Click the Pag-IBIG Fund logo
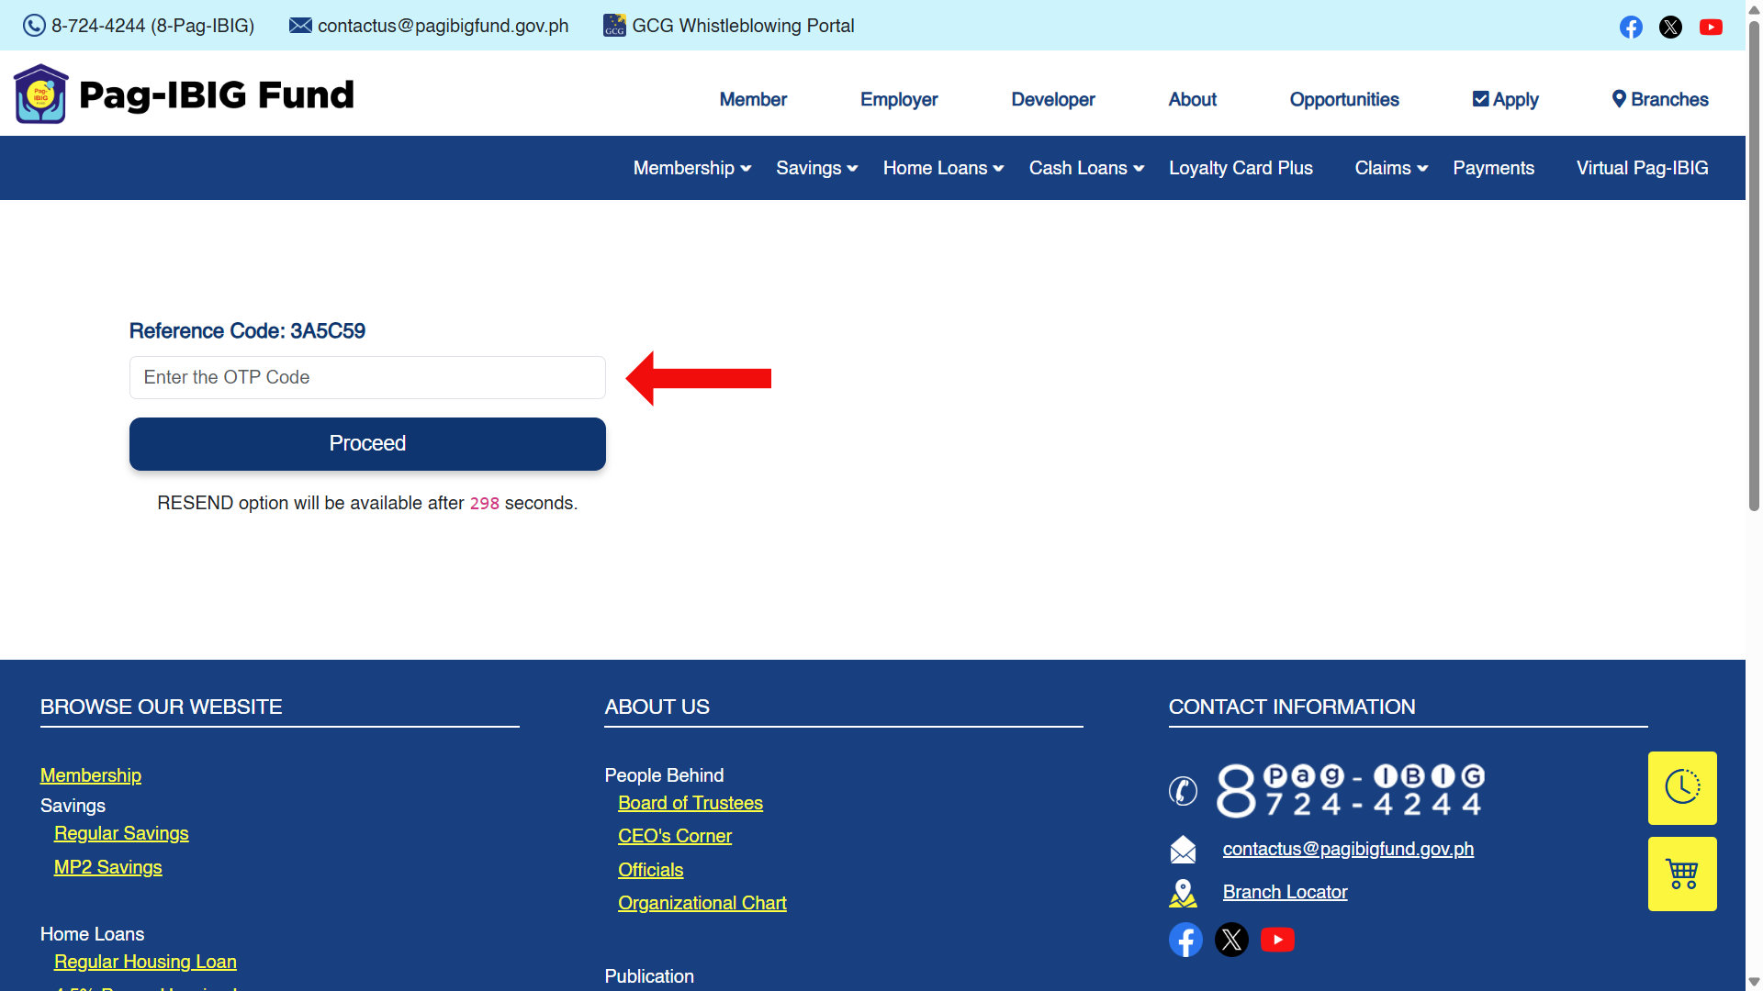Image resolution: width=1763 pixels, height=991 pixels. pos(184,94)
